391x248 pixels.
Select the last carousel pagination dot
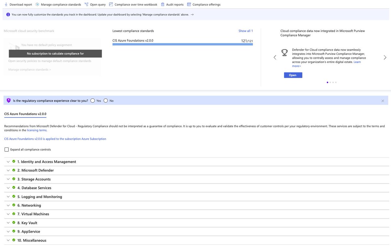point(336,82)
